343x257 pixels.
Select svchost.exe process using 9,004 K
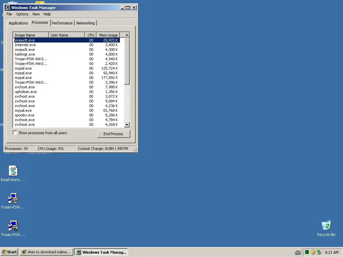click(67, 101)
